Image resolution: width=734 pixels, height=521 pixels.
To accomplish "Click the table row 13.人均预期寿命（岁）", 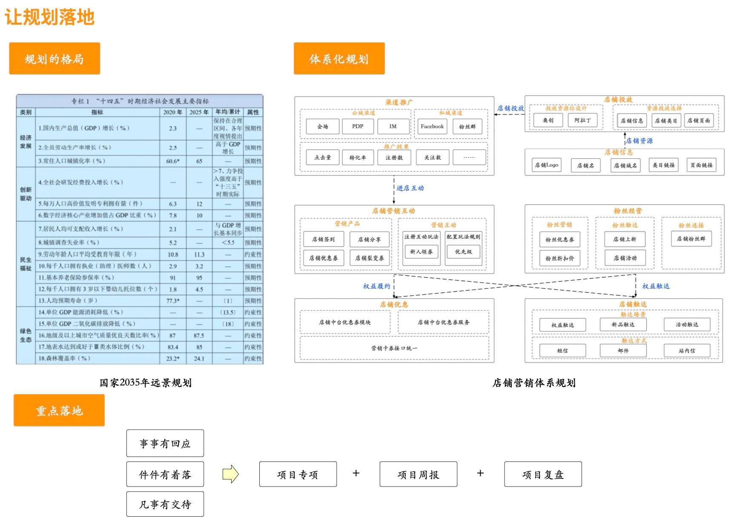I will [149, 301].
